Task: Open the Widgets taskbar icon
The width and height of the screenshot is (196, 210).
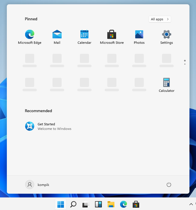Action: click(x=98, y=204)
